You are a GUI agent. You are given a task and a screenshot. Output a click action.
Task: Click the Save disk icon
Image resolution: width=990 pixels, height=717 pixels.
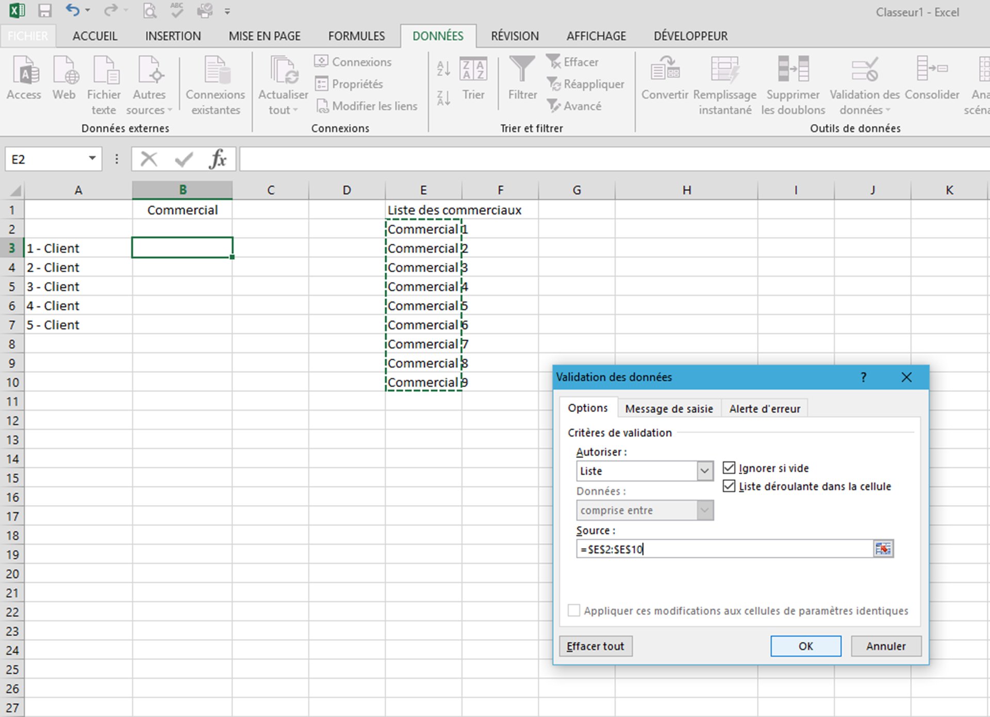(x=45, y=11)
